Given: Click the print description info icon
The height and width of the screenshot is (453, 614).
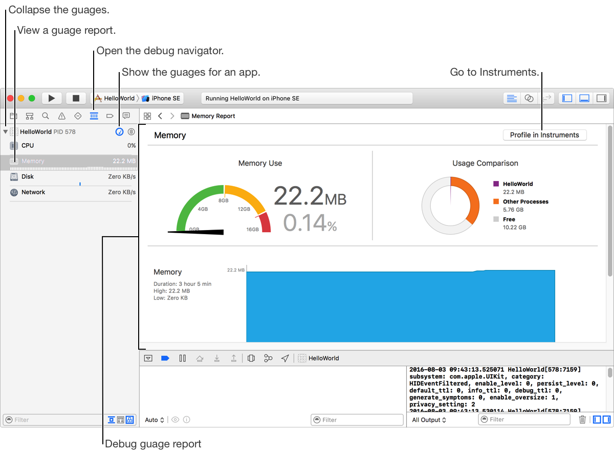Looking at the screenshot, I should click(186, 420).
